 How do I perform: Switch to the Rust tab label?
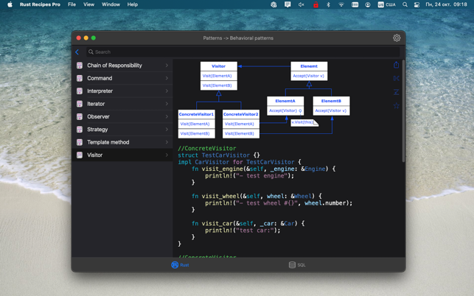[184, 265]
